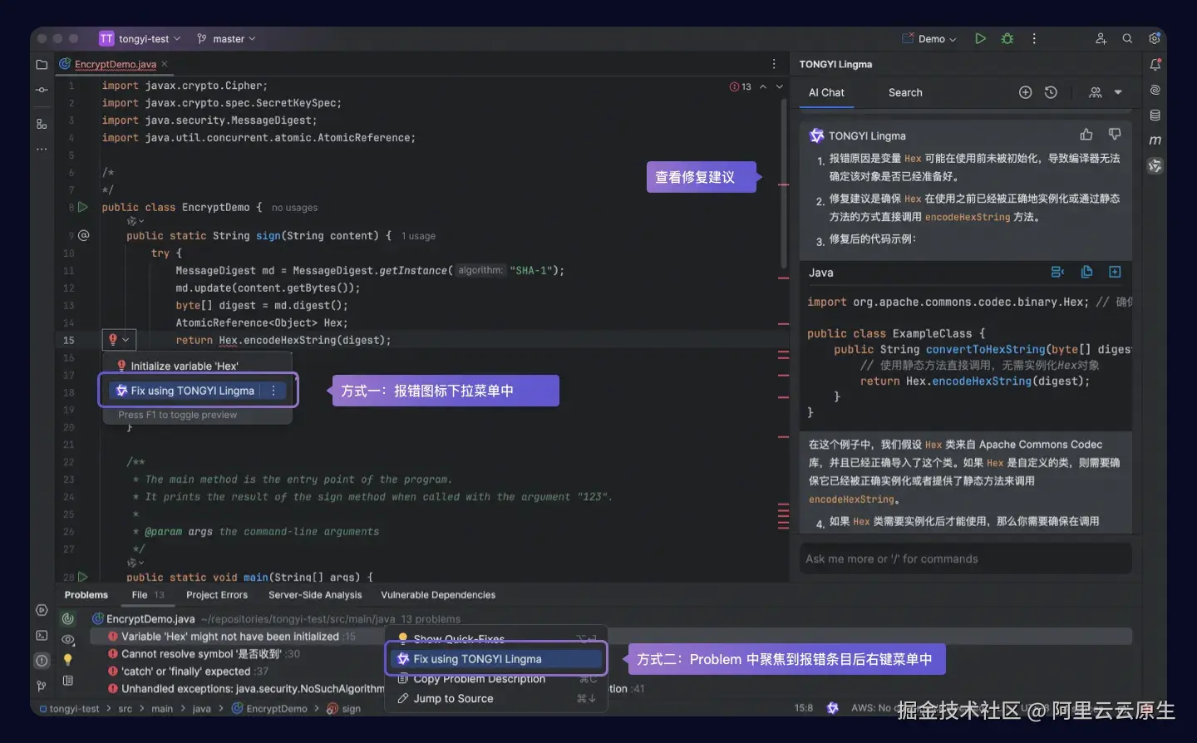Viewport: 1197px width, 743px height.
Task: Toggle the problems preview eye icon
Action: [x=68, y=639]
